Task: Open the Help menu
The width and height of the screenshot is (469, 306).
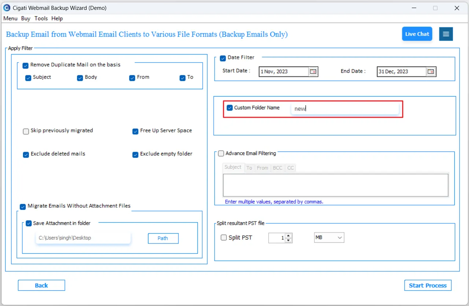Action: (57, 18)
